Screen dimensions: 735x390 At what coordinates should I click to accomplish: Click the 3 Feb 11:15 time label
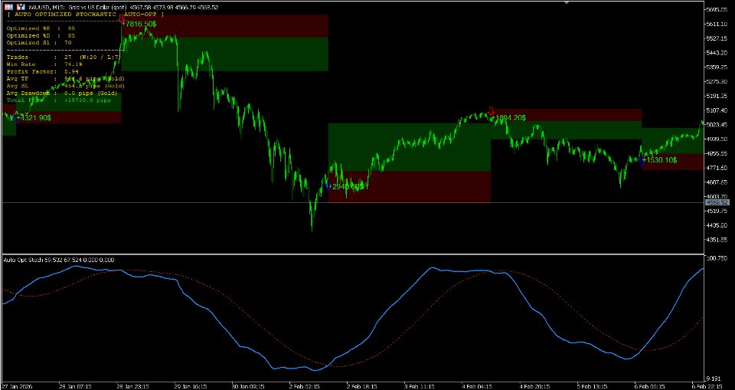click(x=420, y=386)
